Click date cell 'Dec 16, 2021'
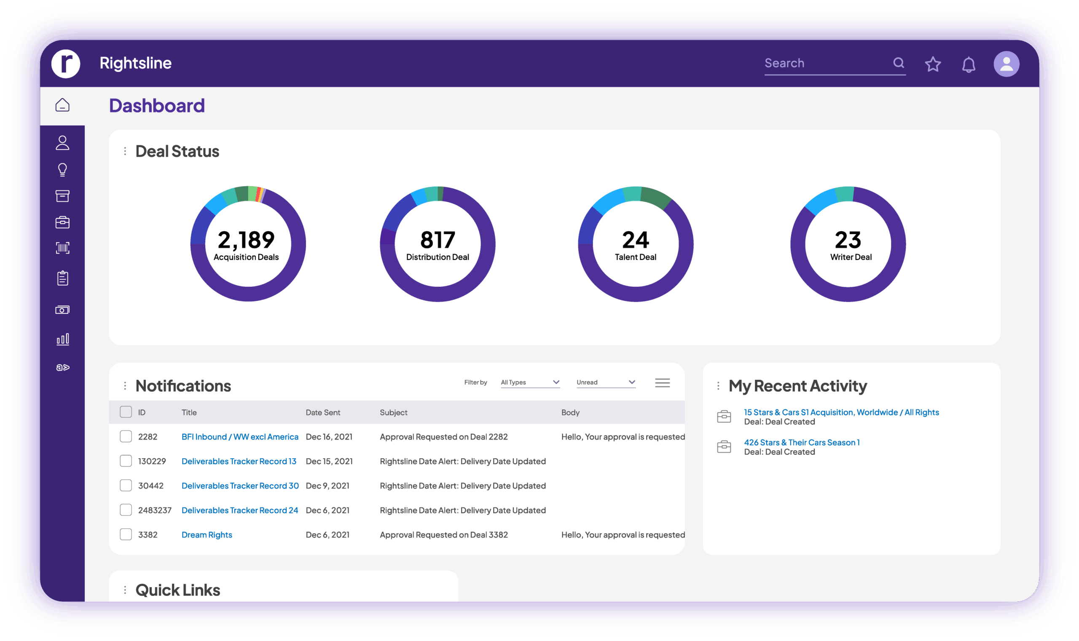Screen dimensions: 1079x641 click(x=329, y=437)
